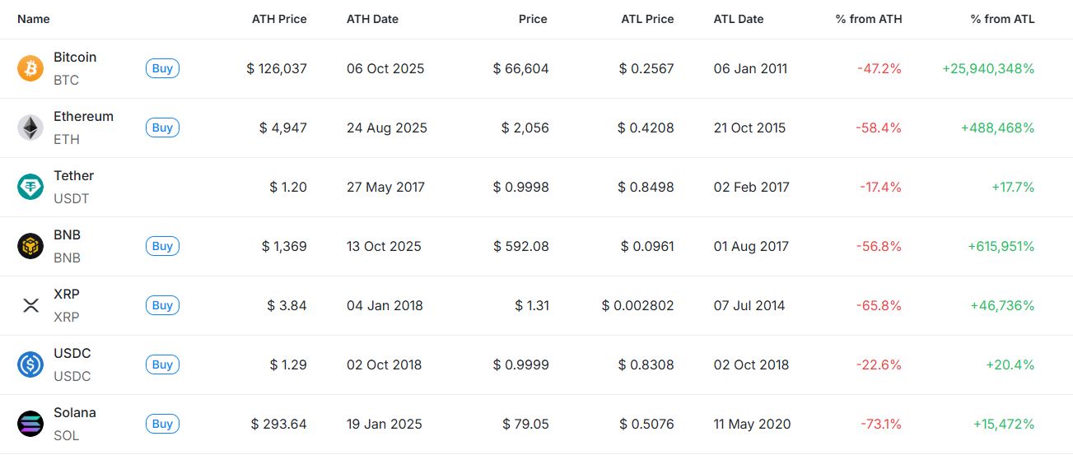Open the Tether name link

(x=74, y=176)
